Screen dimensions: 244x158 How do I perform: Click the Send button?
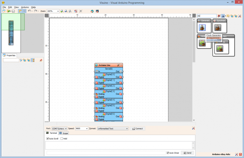click(x=188, y=153)
